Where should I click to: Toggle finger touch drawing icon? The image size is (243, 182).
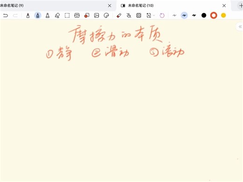pos(129,15)
